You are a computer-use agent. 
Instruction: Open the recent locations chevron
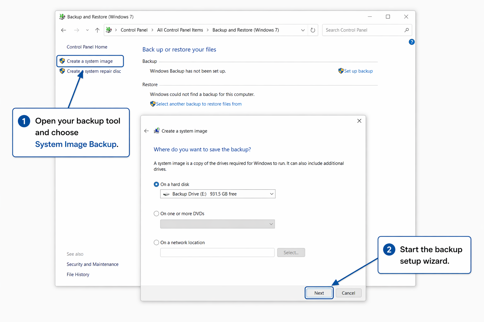pyautogui.click(x=87, y=30)
